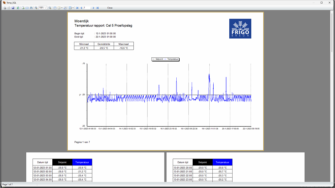Click the Close button in the toolbar

(x=110, y=8)
